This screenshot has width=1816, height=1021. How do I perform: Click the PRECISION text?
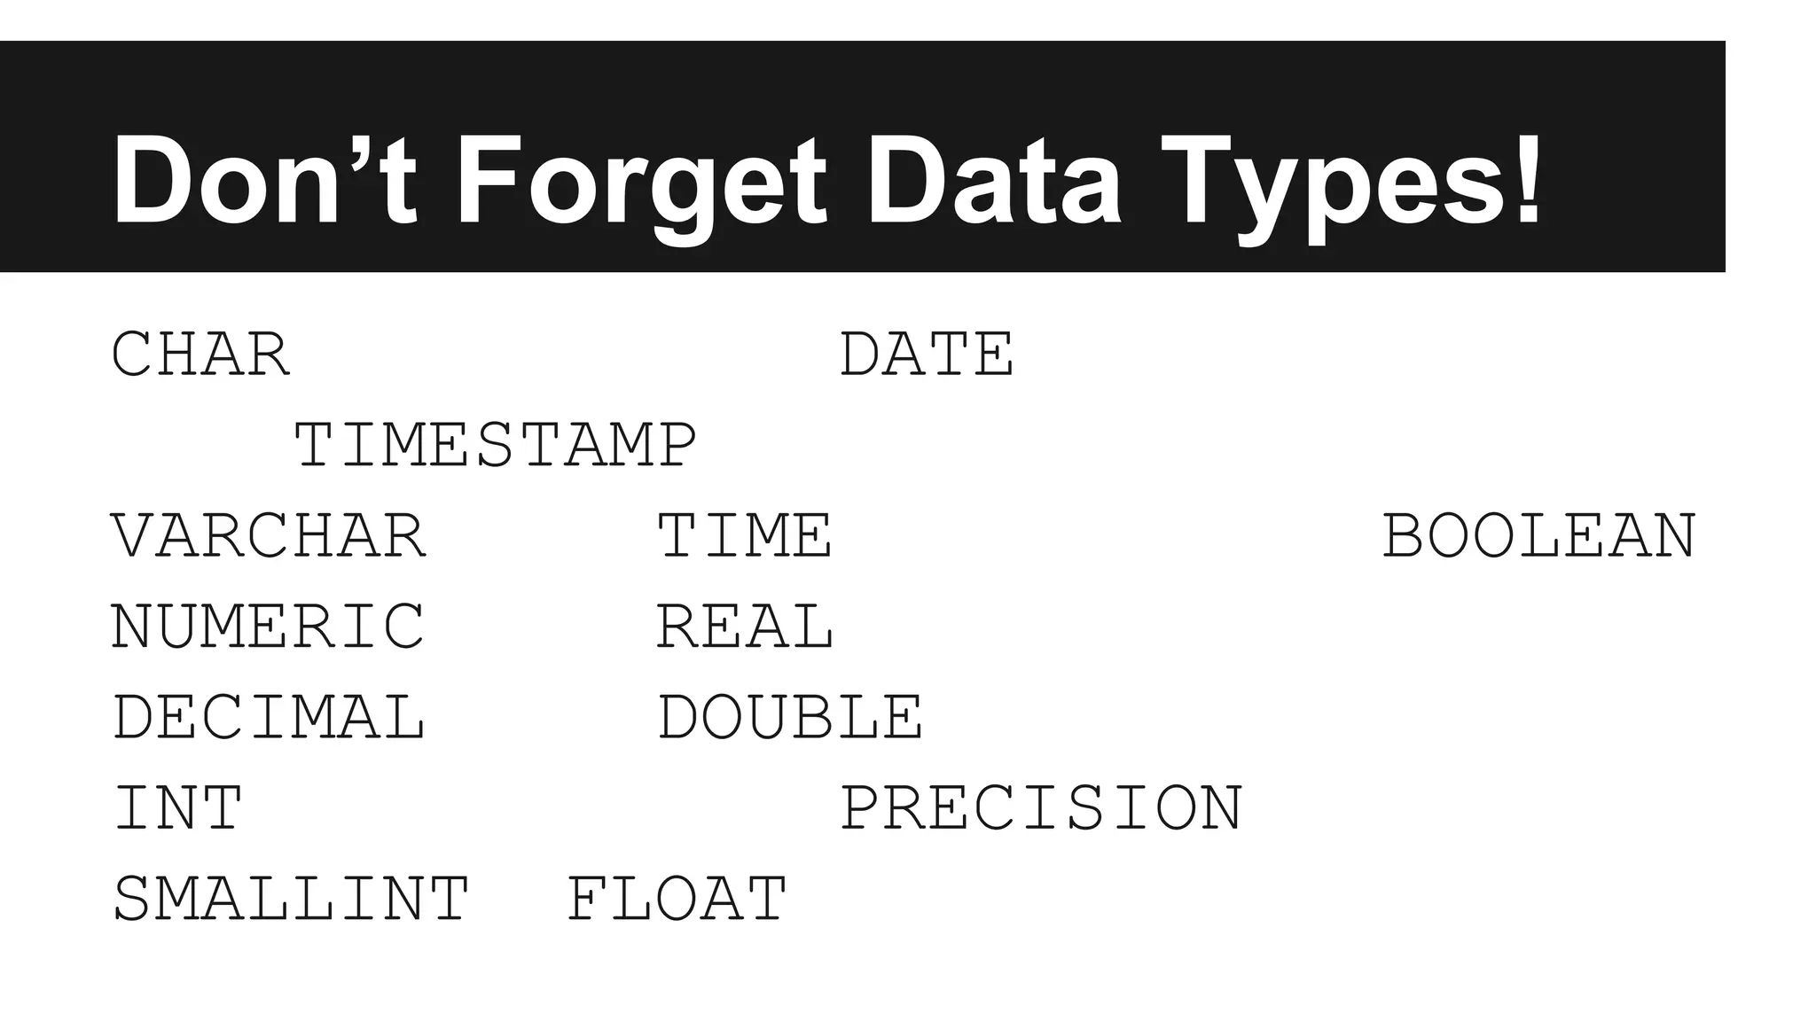pos(1041,808)
